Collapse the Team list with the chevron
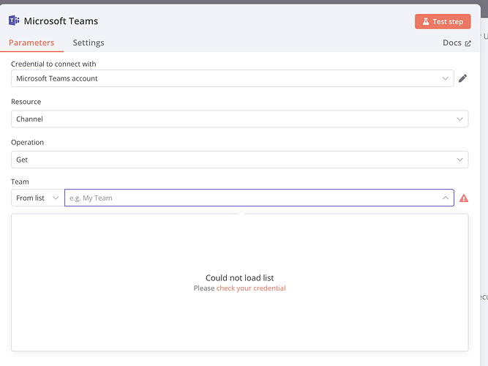 tap(446, 198)
